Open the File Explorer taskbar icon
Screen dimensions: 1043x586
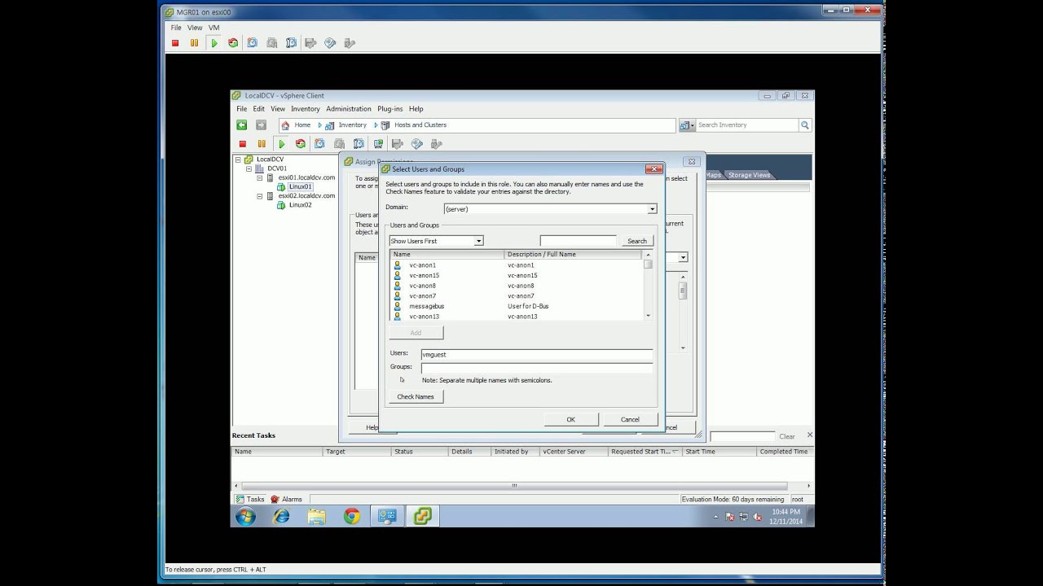[317, 516]
